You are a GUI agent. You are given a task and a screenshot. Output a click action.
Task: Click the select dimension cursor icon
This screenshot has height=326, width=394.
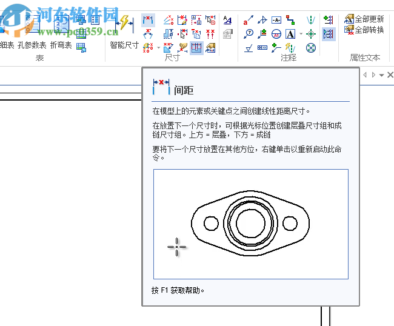tap(182, 34)
